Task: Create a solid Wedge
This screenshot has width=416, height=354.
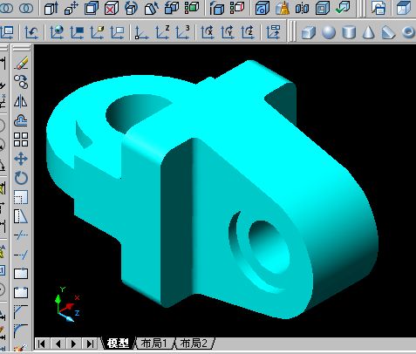Action: [x=388, y=32]
